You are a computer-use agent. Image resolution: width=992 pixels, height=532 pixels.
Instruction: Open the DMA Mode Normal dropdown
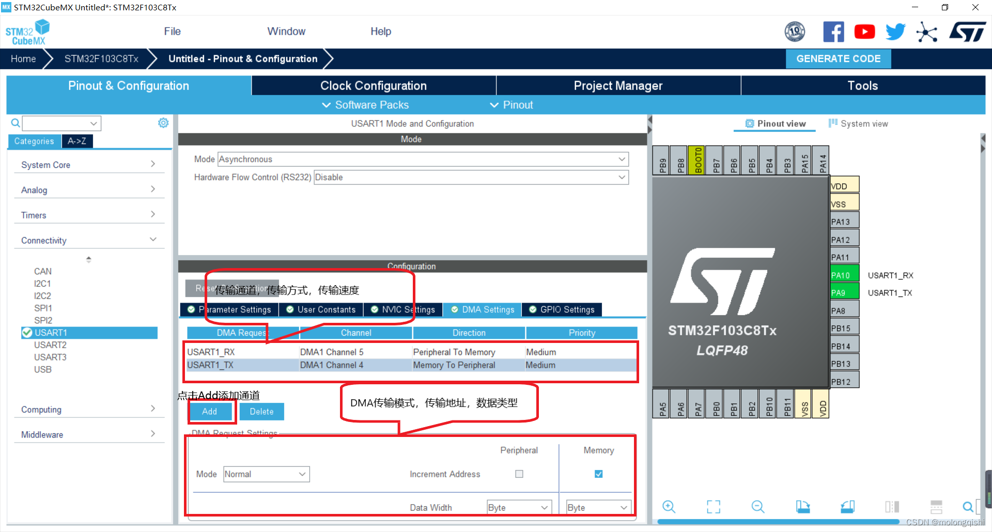(x=266, y=474)
